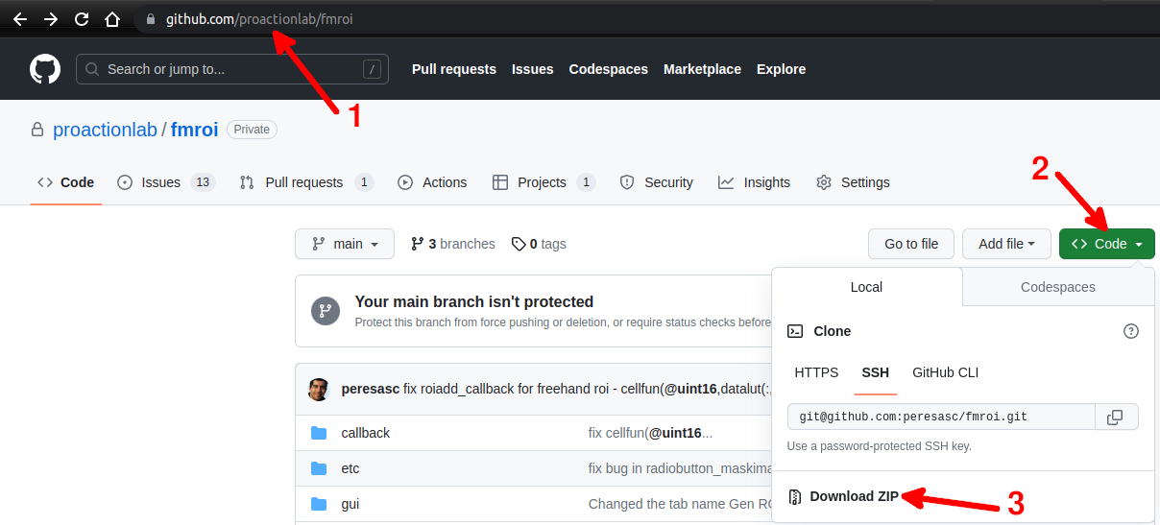The width and height of the screenshot is (1160, 525).
Task: Open the fmroi repository name link
Action: coord(195,130)
